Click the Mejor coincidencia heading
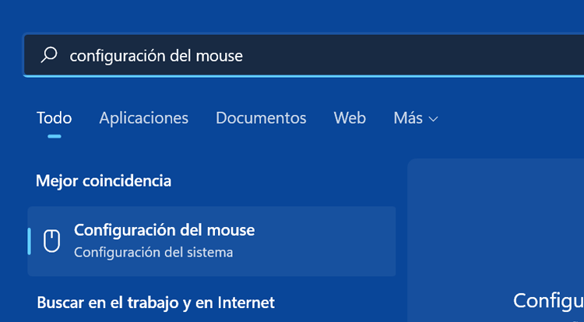Image resolution: width=584 pixels, height=322 pixels. [104, 180]
